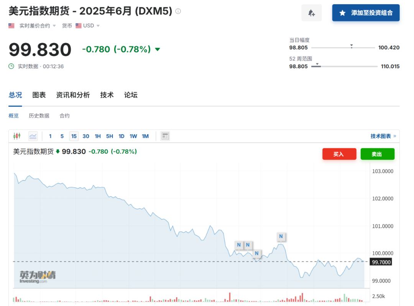Expand the USD currency dropdown
This screenshot has width=414, height=306.
[x=88, y=26]
